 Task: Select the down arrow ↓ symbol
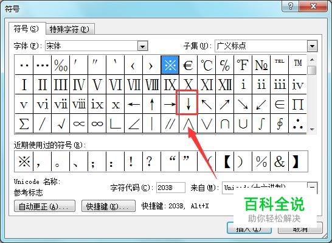point(188,104)
